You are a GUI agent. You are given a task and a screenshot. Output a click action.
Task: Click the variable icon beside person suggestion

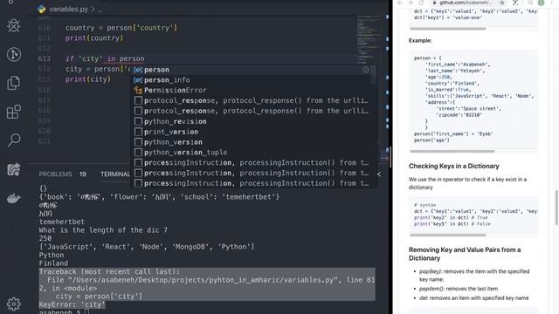coord(138,70)
